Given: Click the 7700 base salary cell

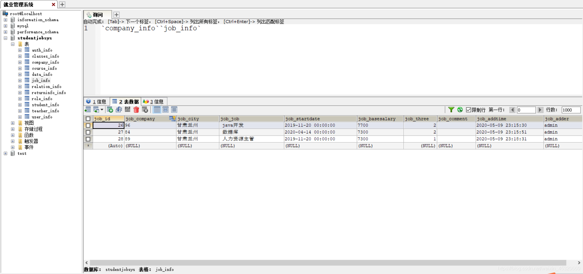Looking at the screenshot, I should tap(380, 125).
